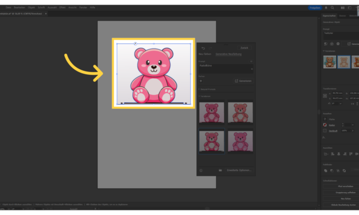Click the horizontal align left icon
Viewport: 359px width, 215px height.
(333, 154)
